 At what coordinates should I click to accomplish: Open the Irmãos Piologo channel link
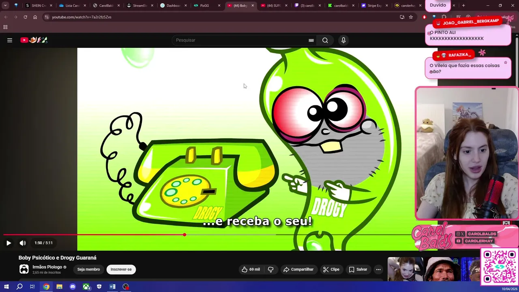click(47, 267)
